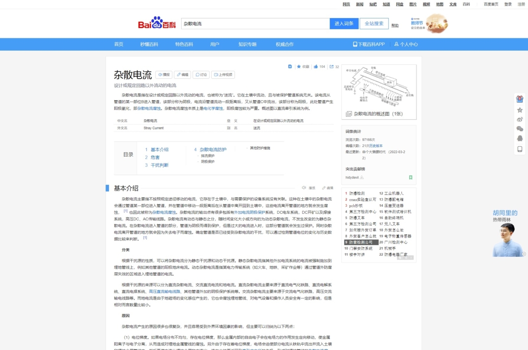Share to WeChat using the sidebar icon
The height and width of the screenshot is (350, 528).
pyautogui.click(x=520, y=129)
